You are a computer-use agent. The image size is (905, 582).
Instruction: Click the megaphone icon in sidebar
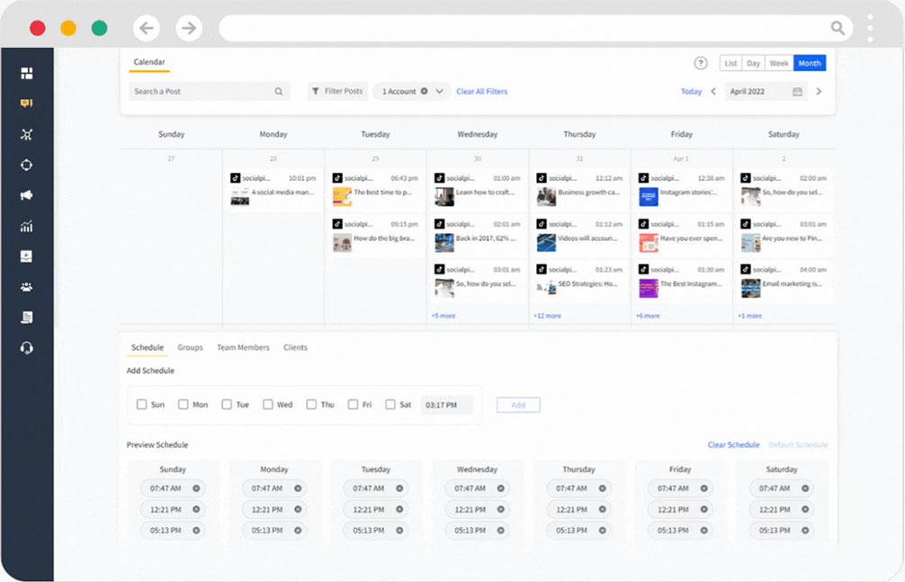point(26,195)
